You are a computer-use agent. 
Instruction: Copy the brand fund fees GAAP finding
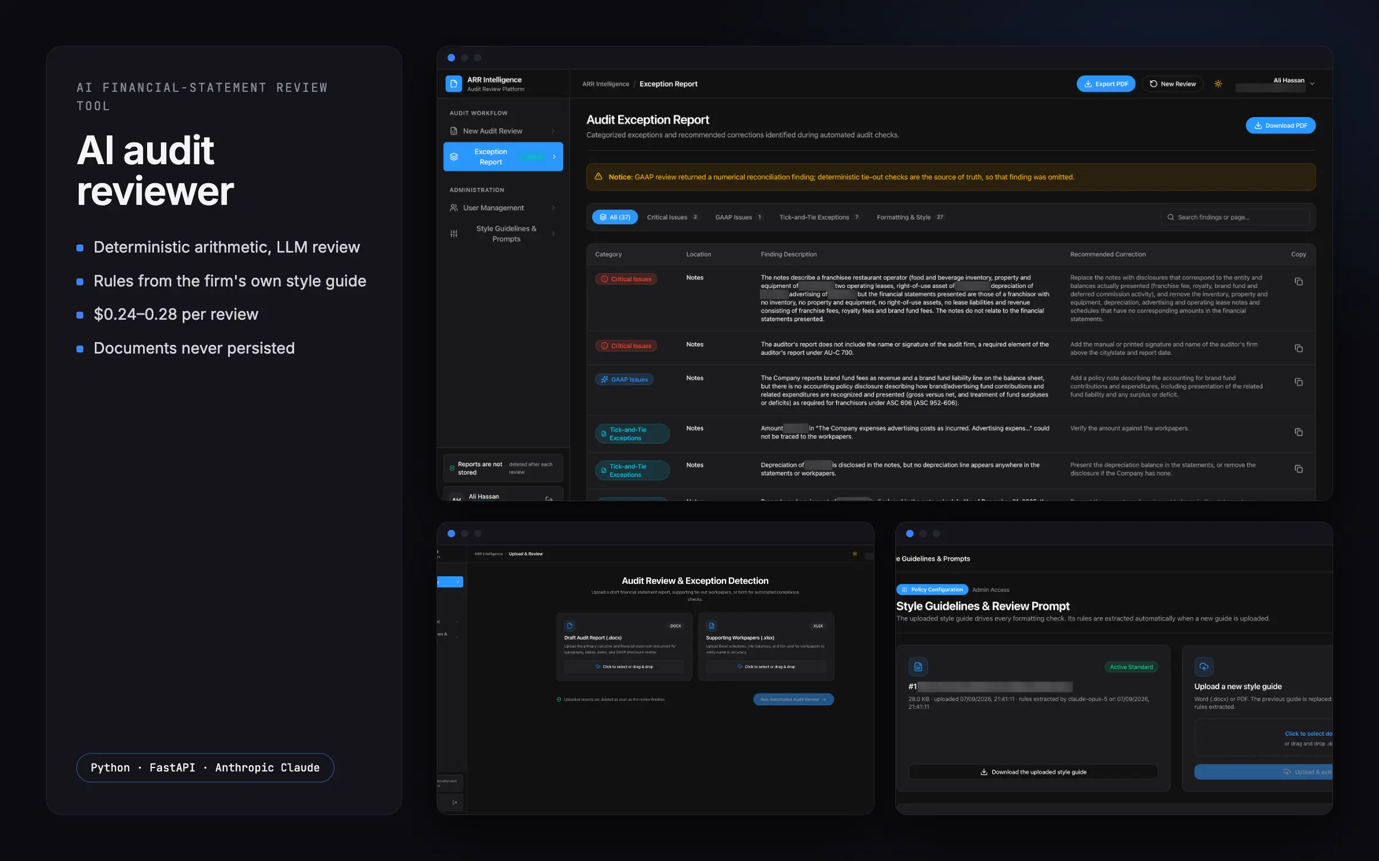1298,382
